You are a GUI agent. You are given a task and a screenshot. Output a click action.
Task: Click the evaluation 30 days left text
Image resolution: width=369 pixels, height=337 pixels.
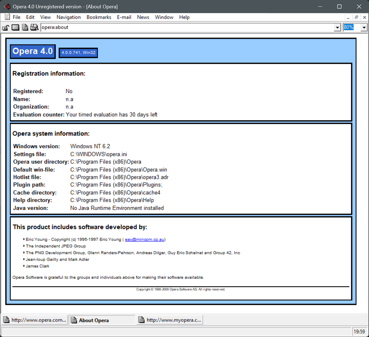point(112,115)
